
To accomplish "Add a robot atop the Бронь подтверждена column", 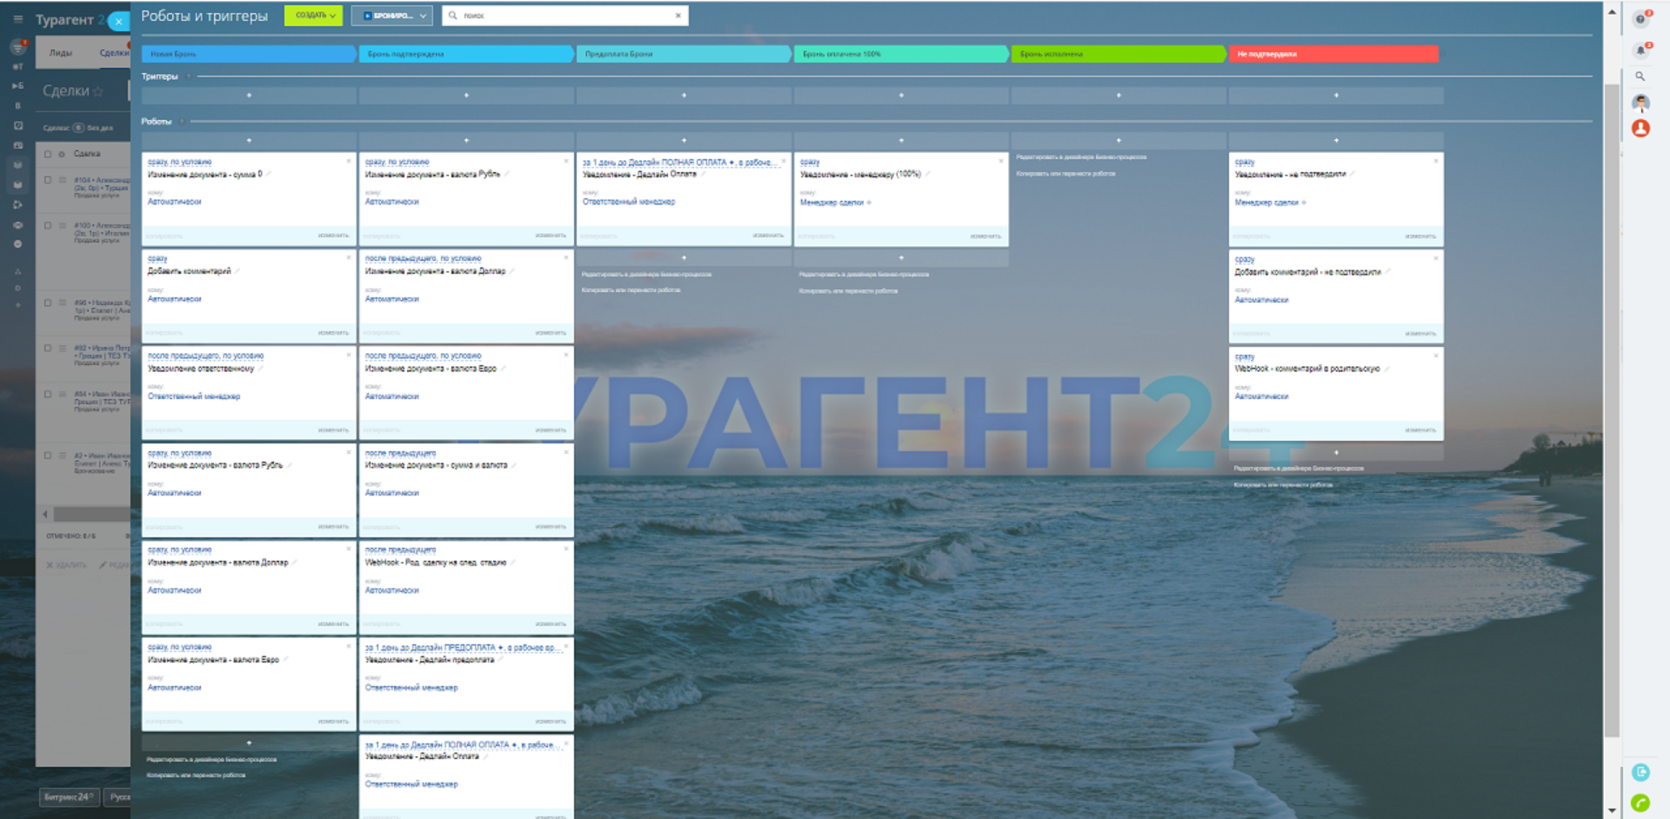I will [466, 140].
